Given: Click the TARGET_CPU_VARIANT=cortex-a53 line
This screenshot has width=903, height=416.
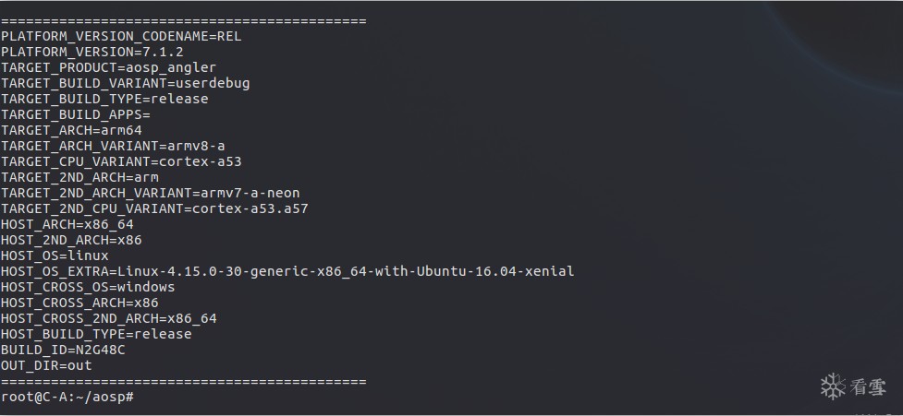Looking at the screenshot, I should point(121,161).
